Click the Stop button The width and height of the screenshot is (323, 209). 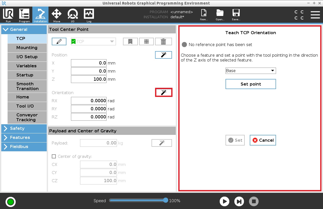254,201
